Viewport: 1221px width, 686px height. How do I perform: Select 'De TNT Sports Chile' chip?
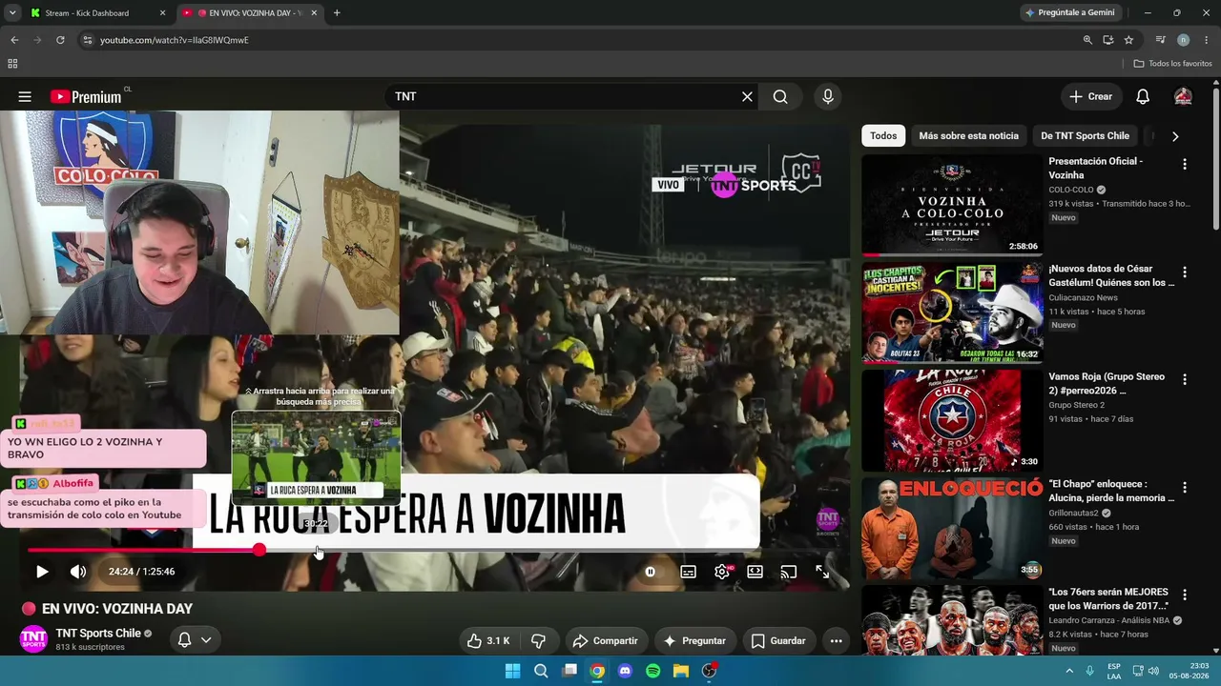1085,135
